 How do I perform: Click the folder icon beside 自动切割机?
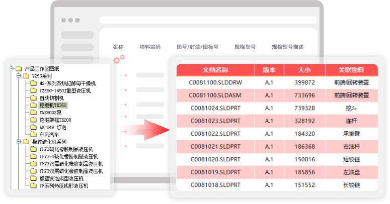[x=33, y=98]
